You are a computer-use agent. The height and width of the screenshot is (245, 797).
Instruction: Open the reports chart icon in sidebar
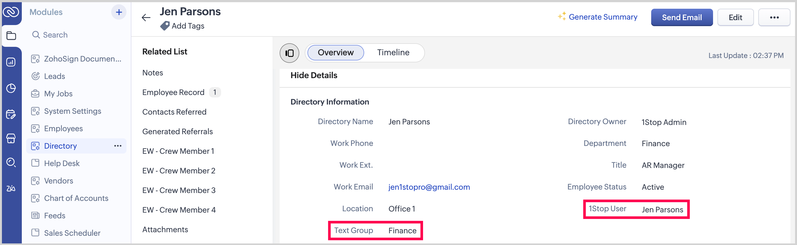[x=11, y=62]
